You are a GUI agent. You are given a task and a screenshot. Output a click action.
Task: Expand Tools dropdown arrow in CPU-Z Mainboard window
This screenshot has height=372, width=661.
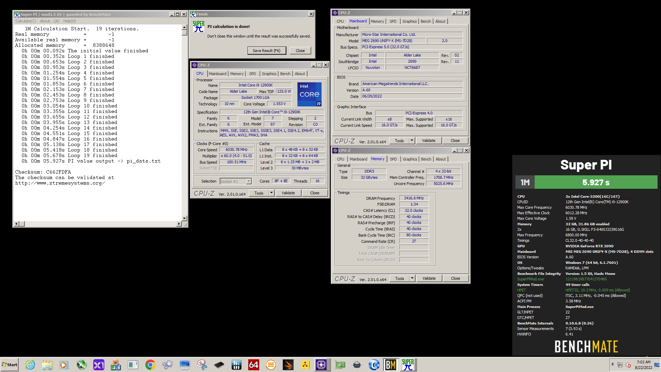(412, 141)
